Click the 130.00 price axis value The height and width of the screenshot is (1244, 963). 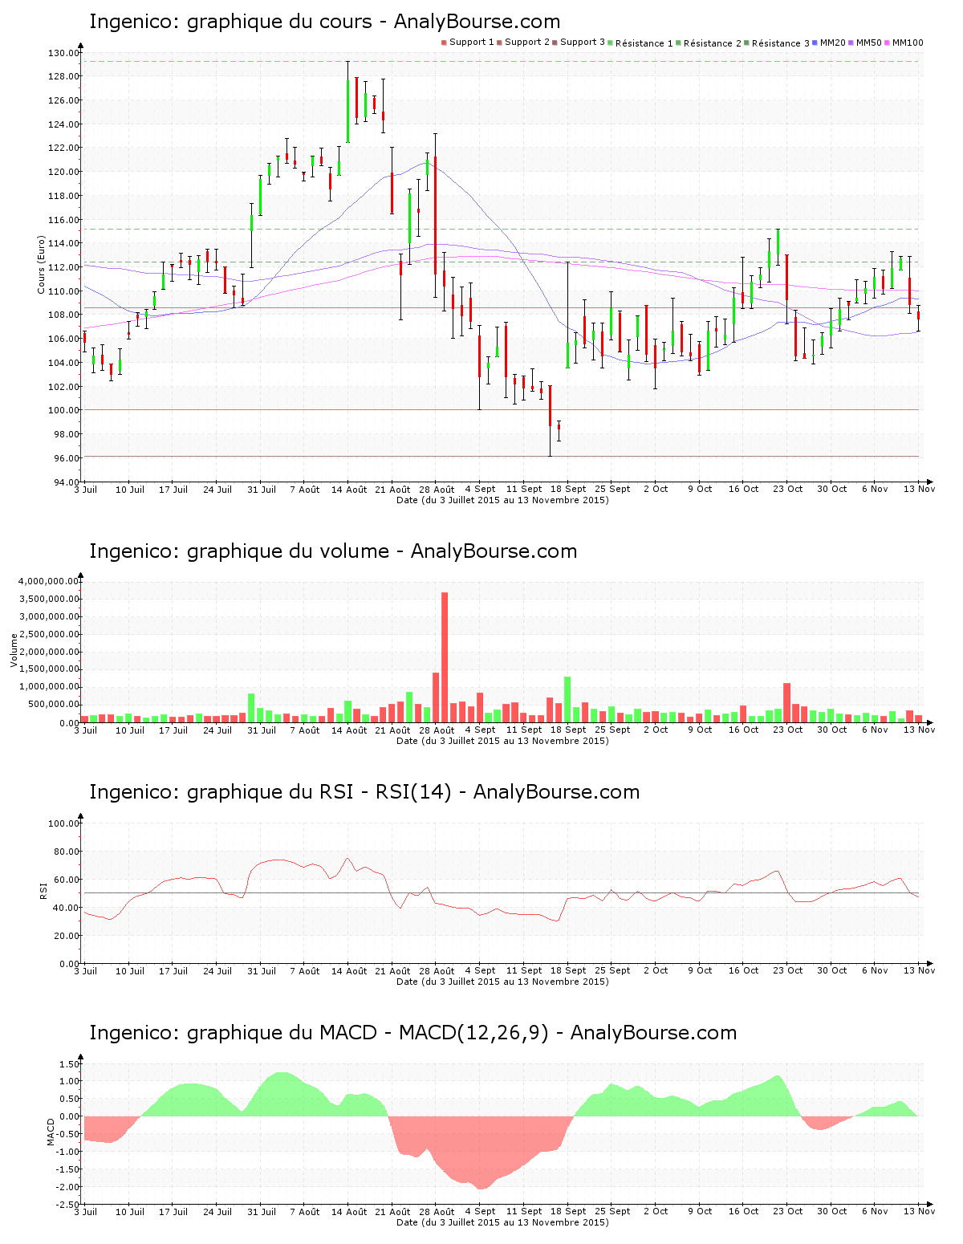63,53
